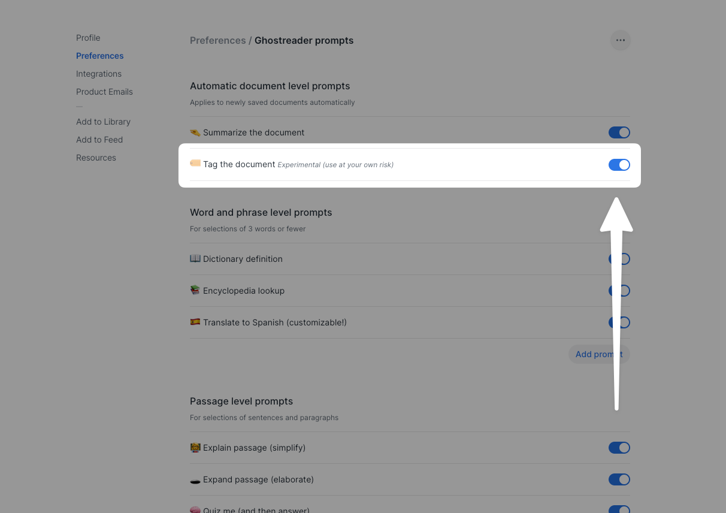The height and width of the screenshot is (513, 726).
Task: Open Product Emails settings
Action: click(104, 92)
